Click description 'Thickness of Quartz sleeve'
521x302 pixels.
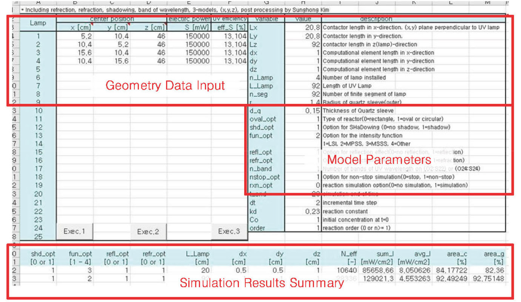(x=358, y=111)
